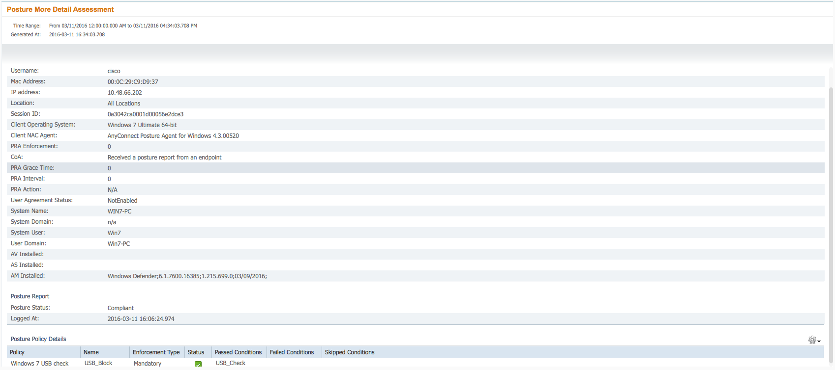Viewport: 835px width, 370px height.
Task: Click the green status checkmark for USB_Block
Action: (198, 364)
